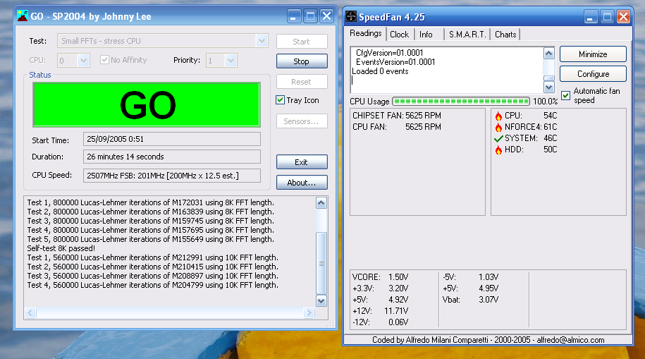Screen dimensions: 645x359
Task: Toggle the No Affinity checkbox
Action: pos(105,61)
